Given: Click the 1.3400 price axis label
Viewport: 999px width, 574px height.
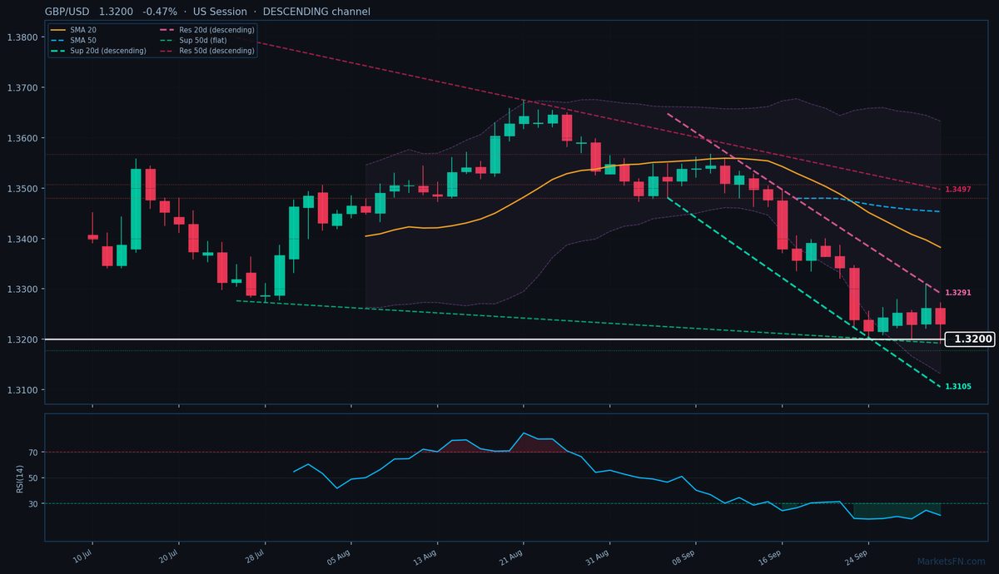Looking at the screenshot, I should (22, 240).
